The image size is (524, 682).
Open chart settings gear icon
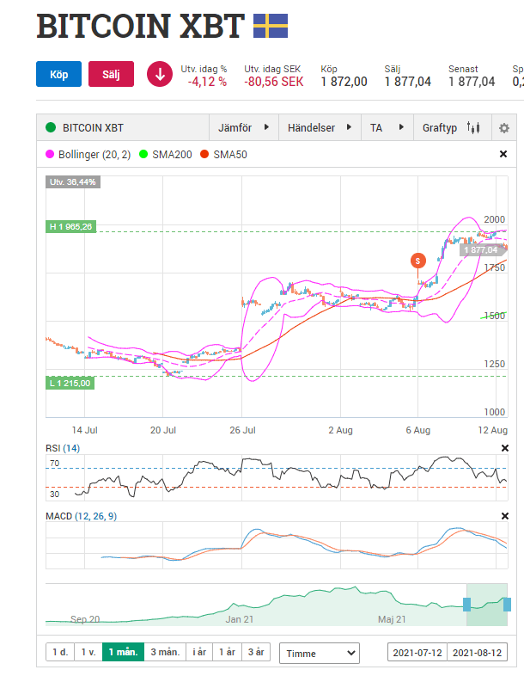[x=504, y=128]
